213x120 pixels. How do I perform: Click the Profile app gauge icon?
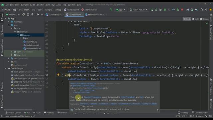tap(173, 10)
